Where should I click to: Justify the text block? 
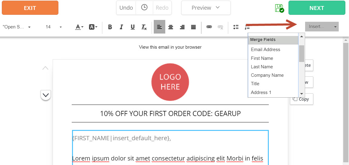(193, 27)
